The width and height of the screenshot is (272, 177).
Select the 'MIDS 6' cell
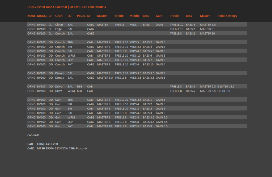point(134,65)
